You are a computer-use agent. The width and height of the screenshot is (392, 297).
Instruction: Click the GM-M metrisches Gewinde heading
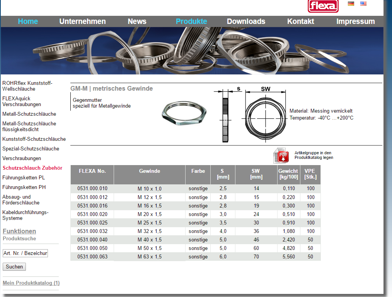click(x=111, y=89)
